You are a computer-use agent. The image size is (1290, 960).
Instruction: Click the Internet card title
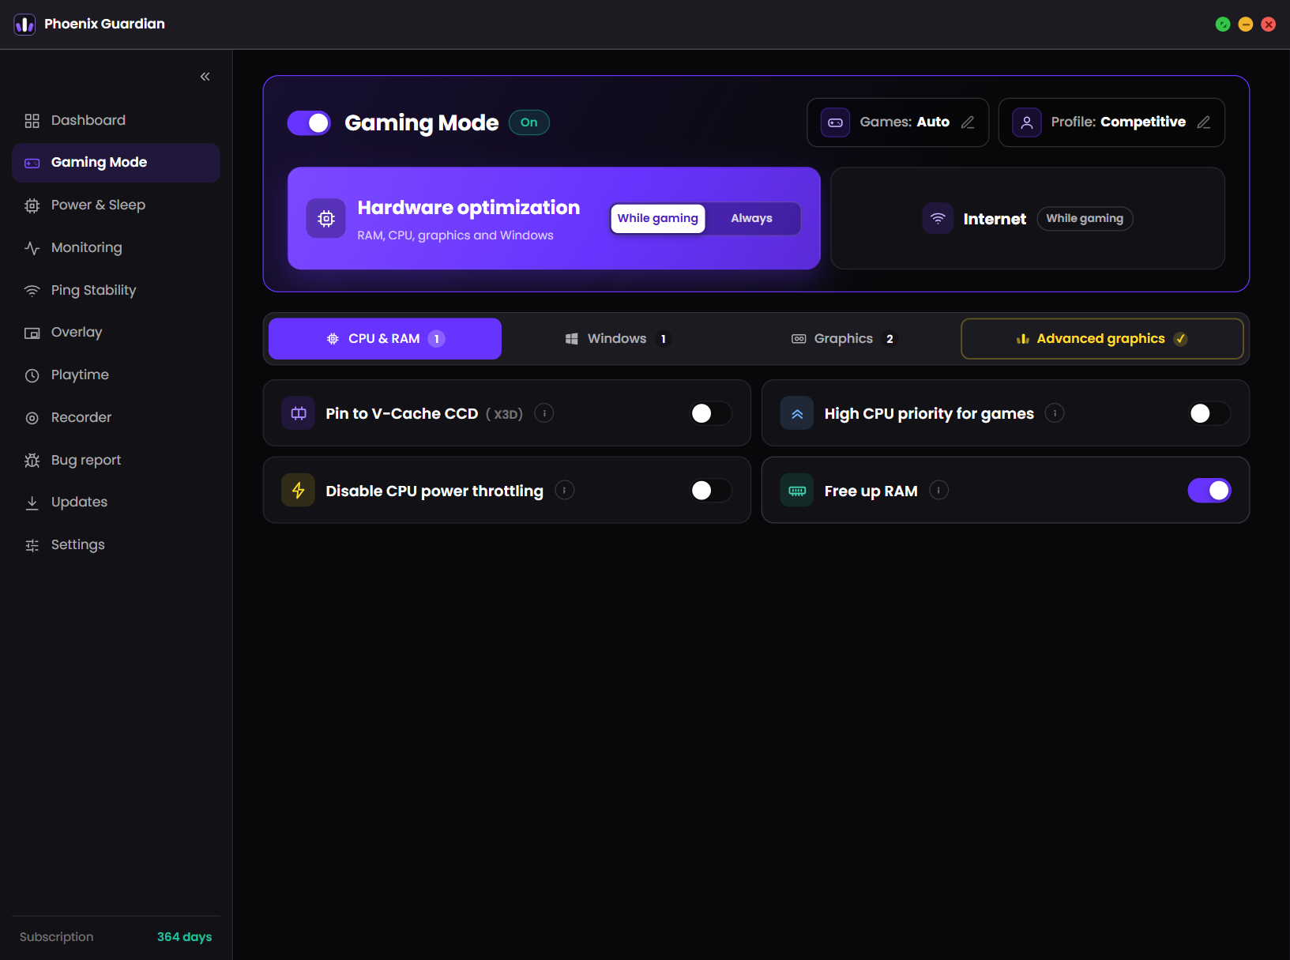[x=995, y=220]
